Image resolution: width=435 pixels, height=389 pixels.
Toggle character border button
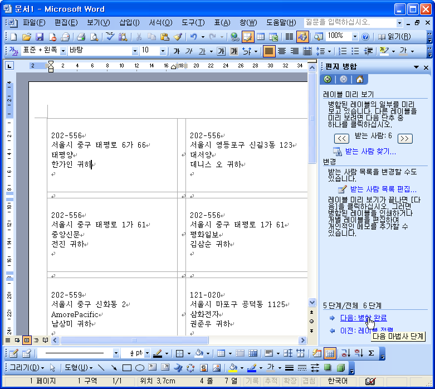221,51
